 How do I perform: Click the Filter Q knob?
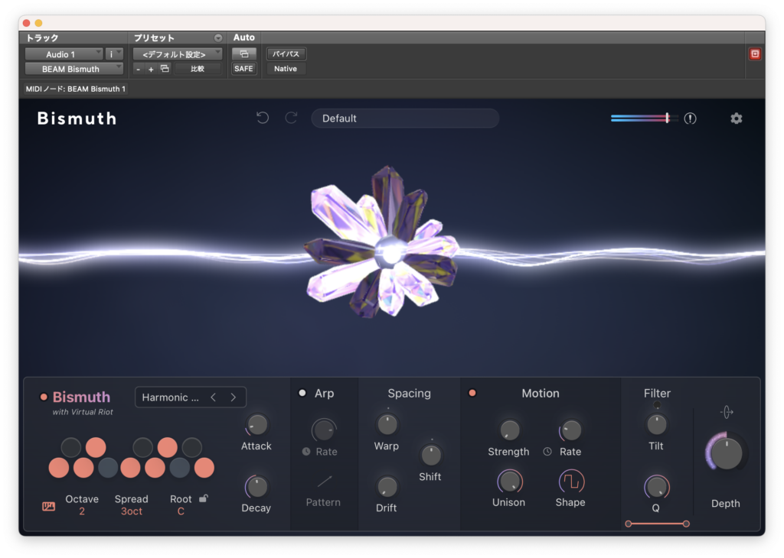656,487
